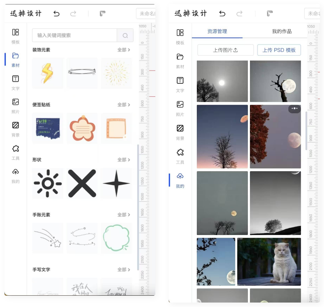This screenshot has width=324, height=307.
Task: Click the 上传 PSD 模板 button
Action: (279, 50)
